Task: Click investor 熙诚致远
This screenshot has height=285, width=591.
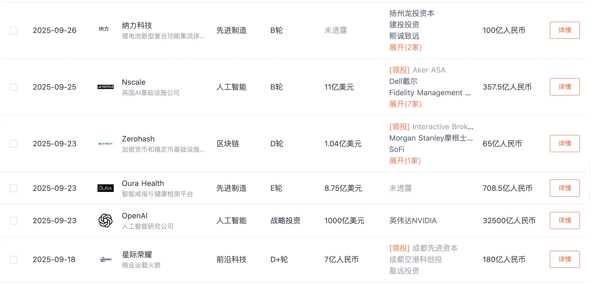Action: click(404, 36)
